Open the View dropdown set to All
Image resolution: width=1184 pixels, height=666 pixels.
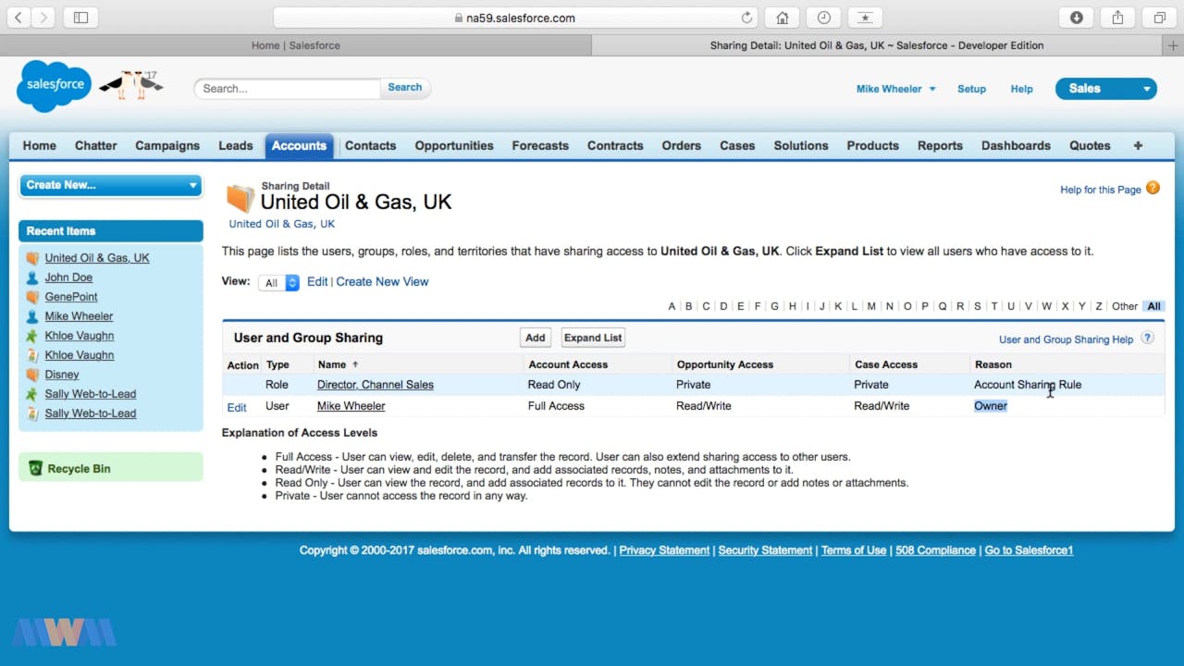tap(278, 283)
